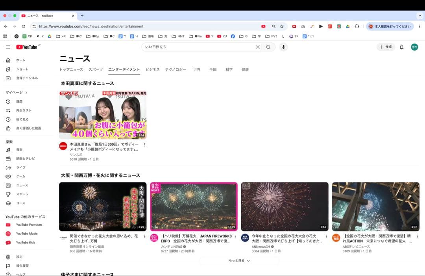Bookmark this page with star icon
The width and height of the screenshot is (425, 276).
coord(282,26)
